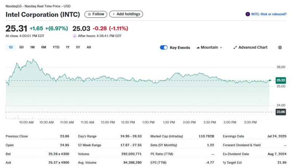Image resolution: width=291 pixels, height=168 pixels.
Task: Switch to the 5D range tab
Action: coord(21,47)
